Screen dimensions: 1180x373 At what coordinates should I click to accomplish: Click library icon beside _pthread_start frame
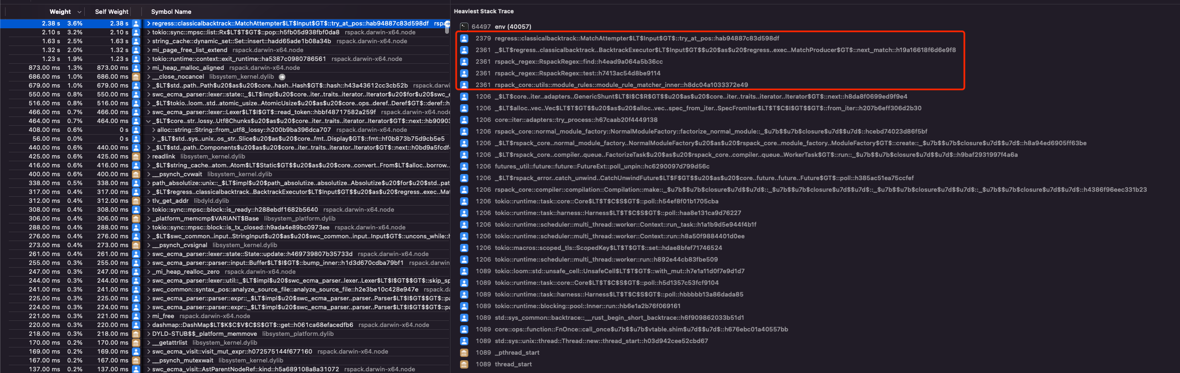(x=464, y=352)
